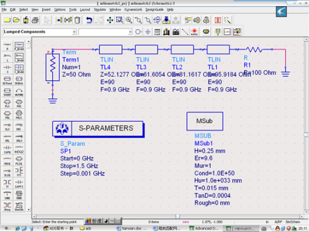Click the magic wand icon in the toolbar
Screen dimensions: 309x232
[x=227, y=20]
